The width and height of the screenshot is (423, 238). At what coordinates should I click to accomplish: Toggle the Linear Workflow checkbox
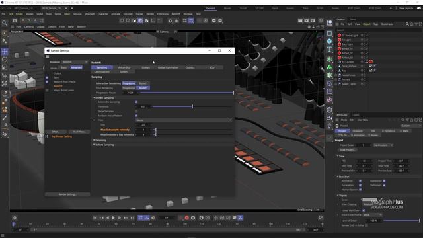(364, 210)
